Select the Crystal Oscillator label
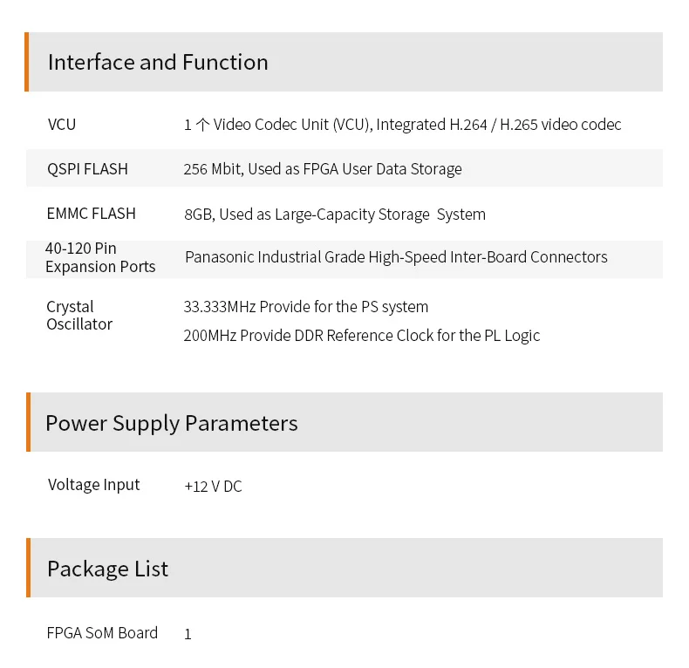Screen dimensions: 689x668 point(79,316)
